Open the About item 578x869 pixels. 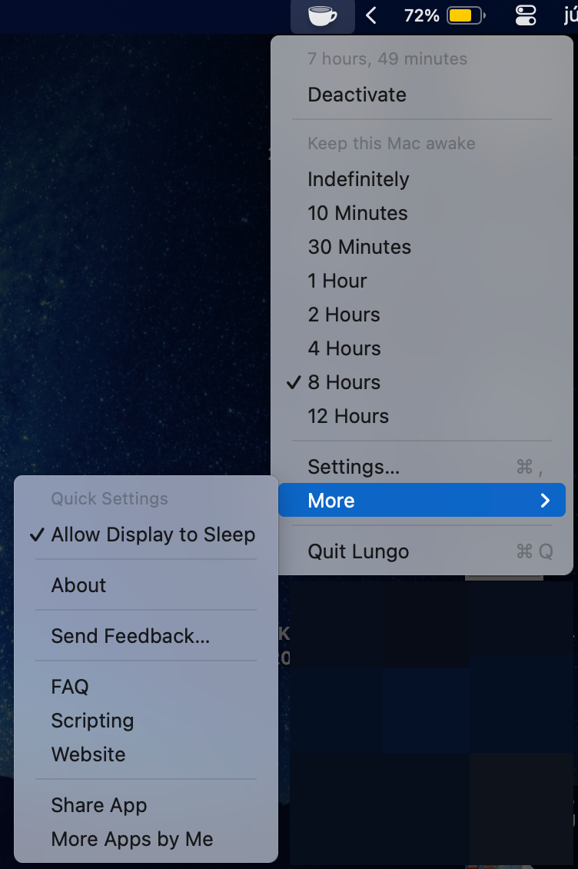click(x=146, y=585)
